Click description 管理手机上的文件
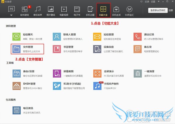The width and height of the screenshot is (175, 124). click(x=32, y=51)
